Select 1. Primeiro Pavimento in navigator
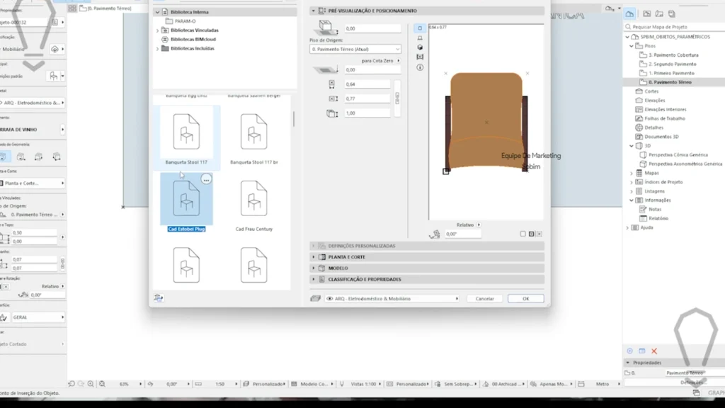Viewport: 725px width, 408px height. point(671,73)
